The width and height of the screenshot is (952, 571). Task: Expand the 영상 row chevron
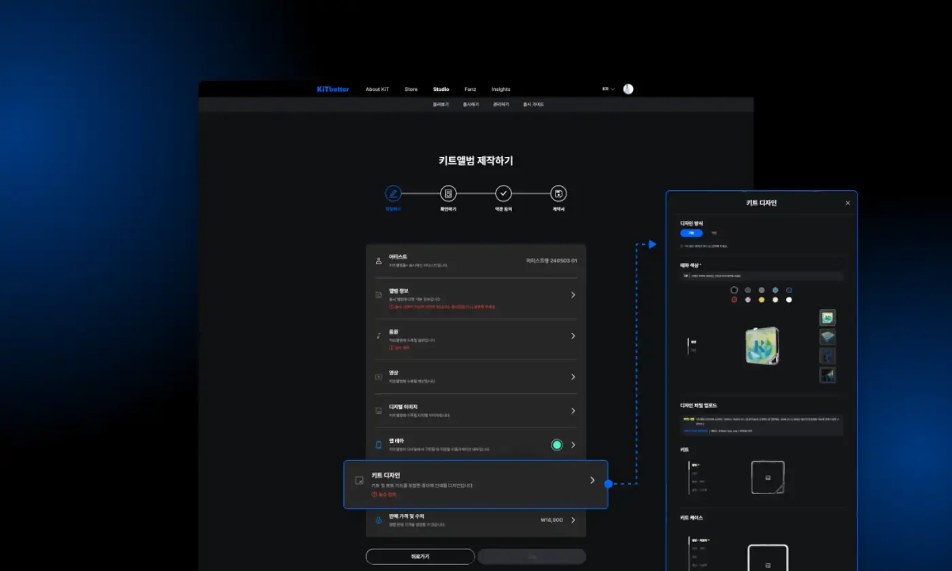pos(573,377)
